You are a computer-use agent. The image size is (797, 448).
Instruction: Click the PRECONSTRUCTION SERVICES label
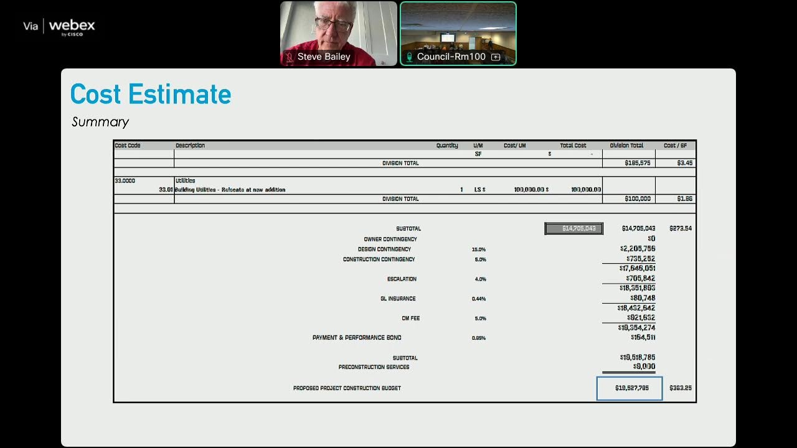[x=374, y=367]
